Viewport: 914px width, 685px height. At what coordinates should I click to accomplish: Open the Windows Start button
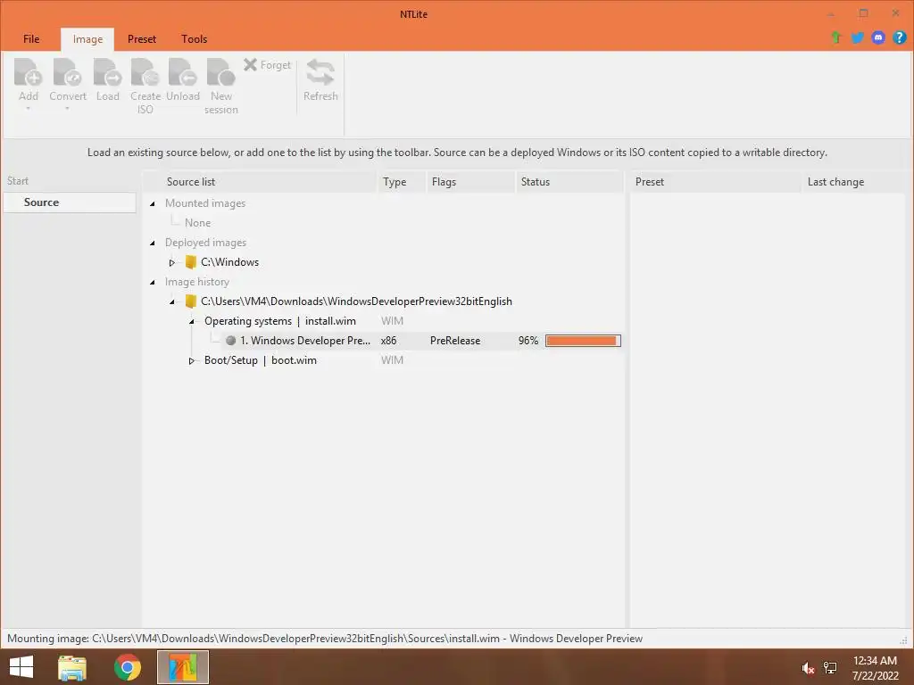click(x=21, y=667)
